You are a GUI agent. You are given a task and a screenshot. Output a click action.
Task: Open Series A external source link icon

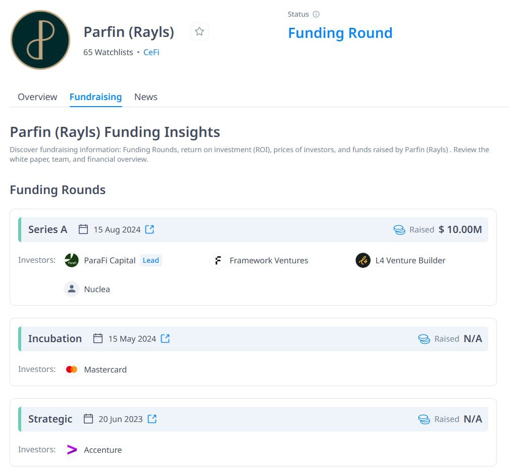tap(149, 229)
